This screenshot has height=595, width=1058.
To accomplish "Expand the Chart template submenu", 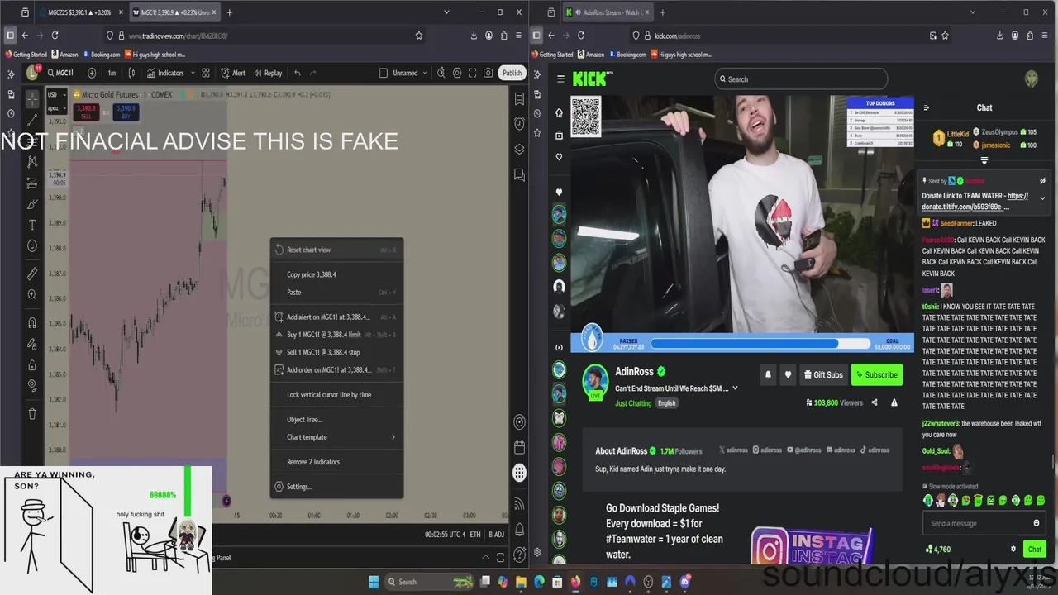I will pos(336,437).
